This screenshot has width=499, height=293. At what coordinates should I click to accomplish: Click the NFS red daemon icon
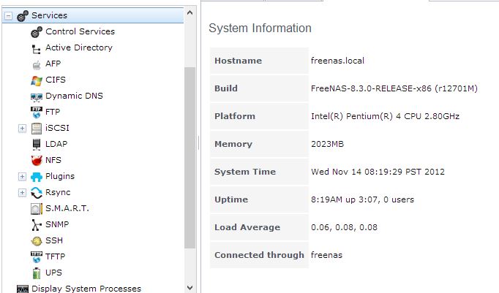coord(37,161)
